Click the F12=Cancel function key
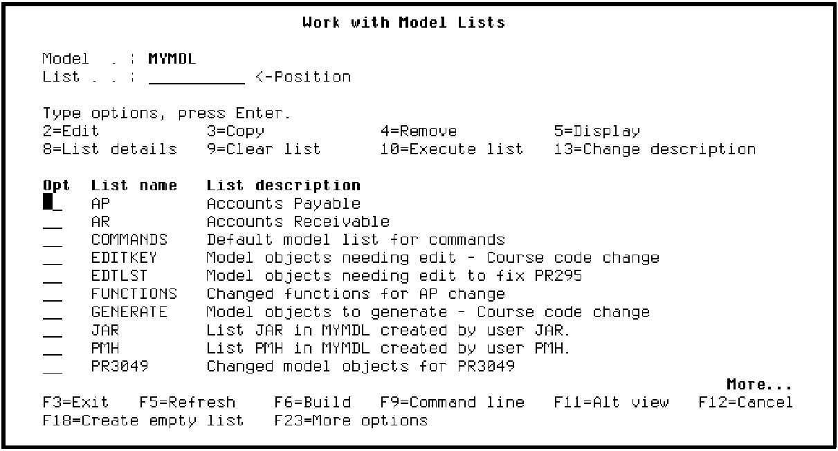The height and width of the screenshot is (451, 838). coord(746,402)
